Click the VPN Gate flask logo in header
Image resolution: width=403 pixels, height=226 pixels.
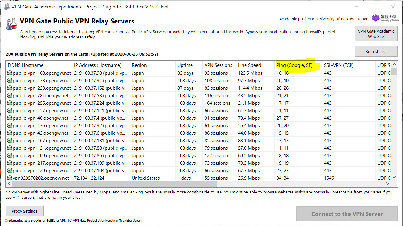click(12, 24)
